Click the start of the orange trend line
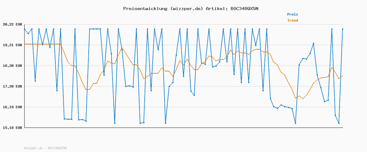This screenshot has width=367, height=152. [x=25, y=44]
